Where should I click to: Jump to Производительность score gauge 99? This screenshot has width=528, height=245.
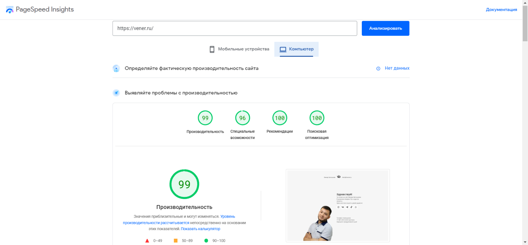click(x=205, y=118)
